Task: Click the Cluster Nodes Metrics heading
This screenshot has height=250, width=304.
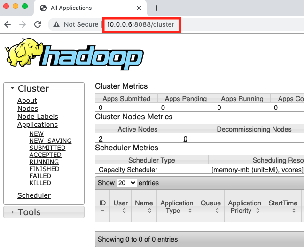Action: tap(134, 117)
